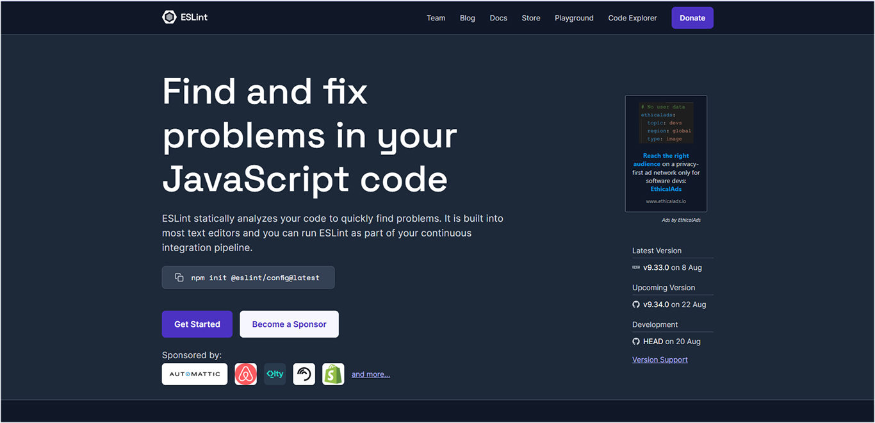Open the Version Support link

(x=660, y=359)
